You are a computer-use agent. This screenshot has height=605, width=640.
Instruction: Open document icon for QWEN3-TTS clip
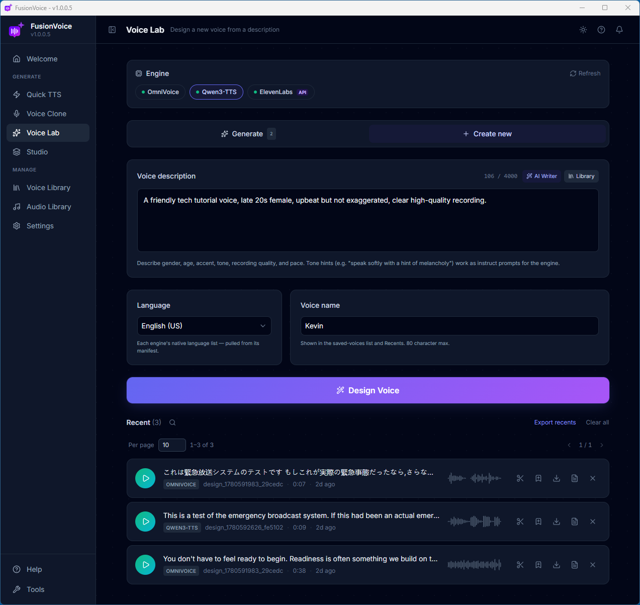point(575,522)
